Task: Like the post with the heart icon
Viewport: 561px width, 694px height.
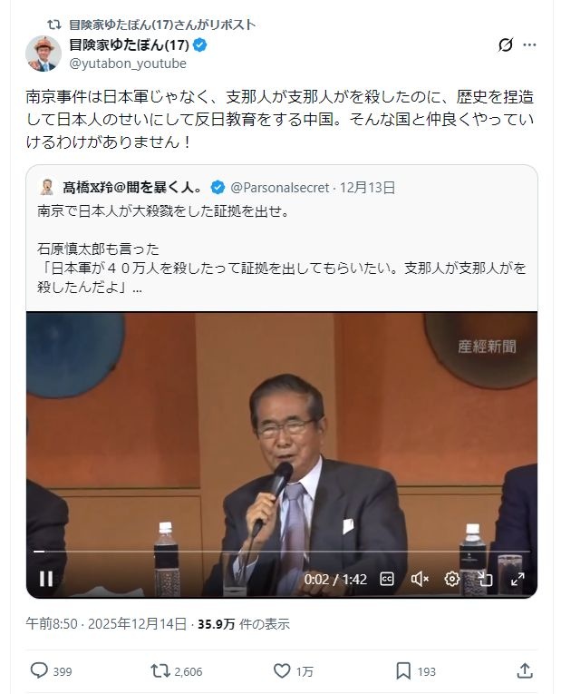Action: pos(282,671)
